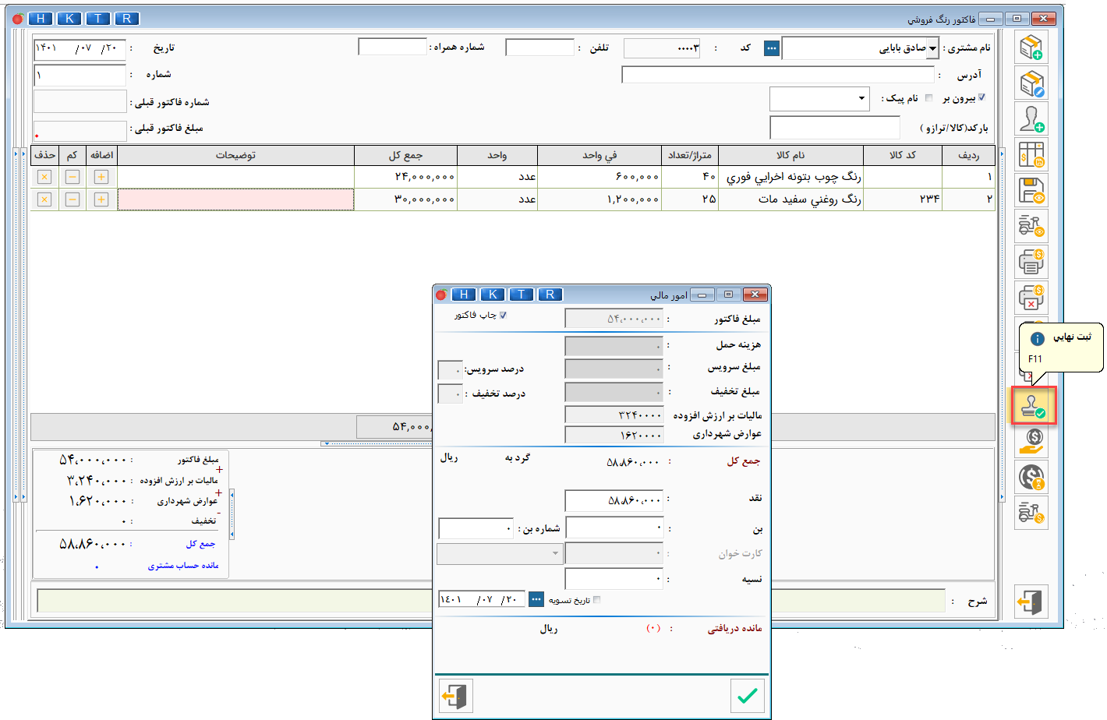Click the add new product box icon
The image size is (1107, 720).
coord(1031,48)
